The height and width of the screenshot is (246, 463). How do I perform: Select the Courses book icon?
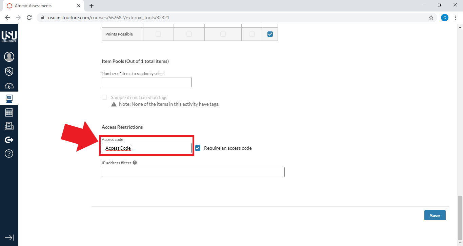point(9,98)
